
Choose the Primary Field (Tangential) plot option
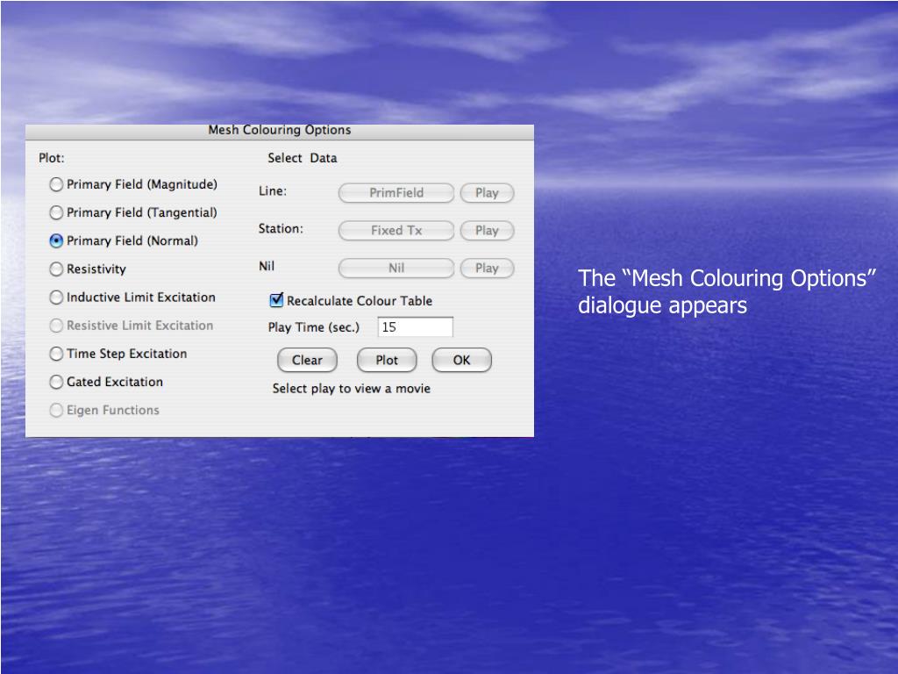click(x=56, y=212)
